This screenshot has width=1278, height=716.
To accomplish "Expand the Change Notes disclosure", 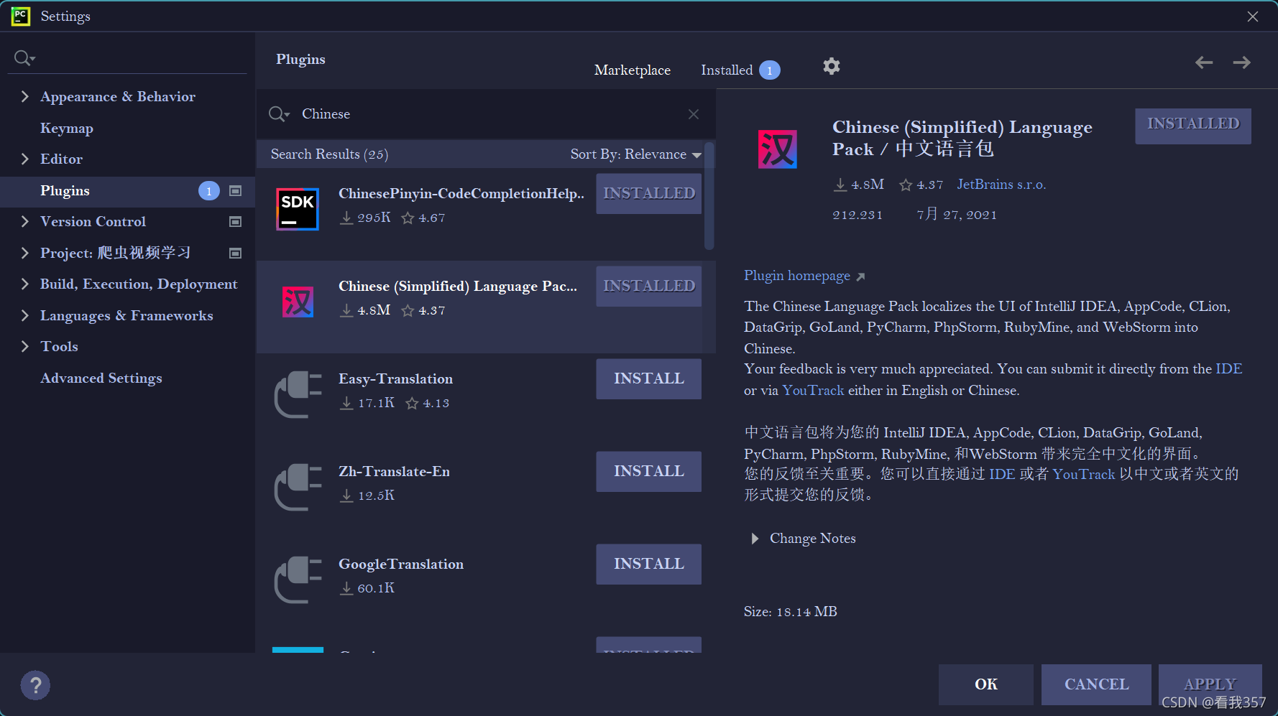I will pos(755,539).
